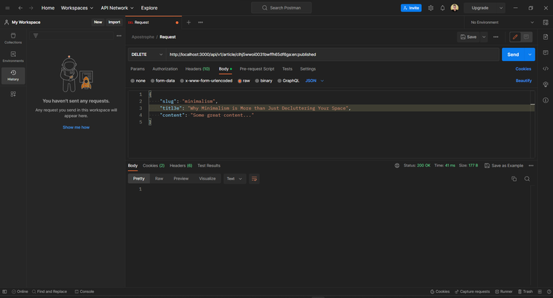The image size is (553, 298).
Task: Expand the Save options arrow
Action: point(484,37)
